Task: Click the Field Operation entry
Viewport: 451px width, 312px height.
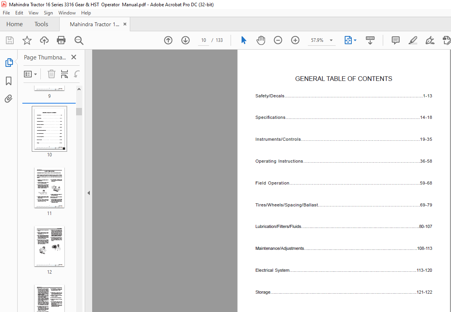Action: pyautogui.click(x=344, y=183)
